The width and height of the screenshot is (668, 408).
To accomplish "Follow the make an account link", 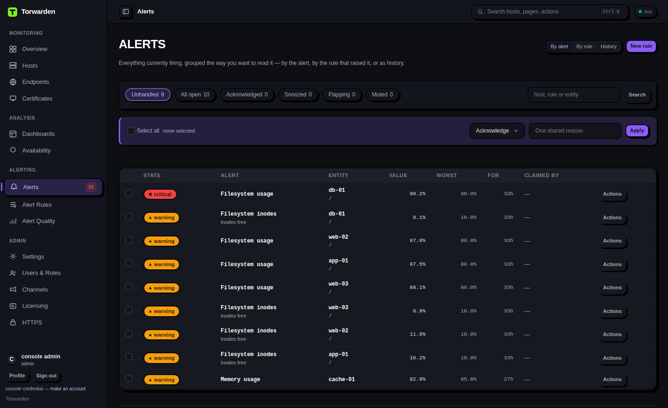I will coord(68,389).
